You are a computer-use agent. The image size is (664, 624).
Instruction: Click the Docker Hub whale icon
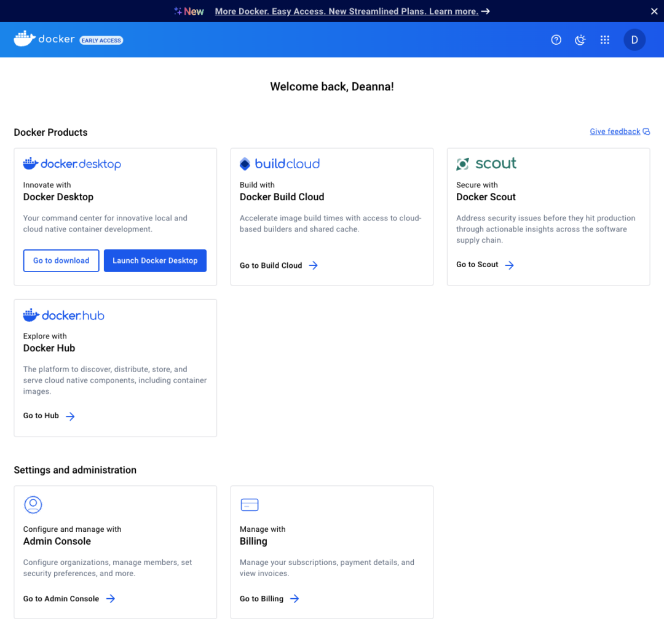[30, 314]
